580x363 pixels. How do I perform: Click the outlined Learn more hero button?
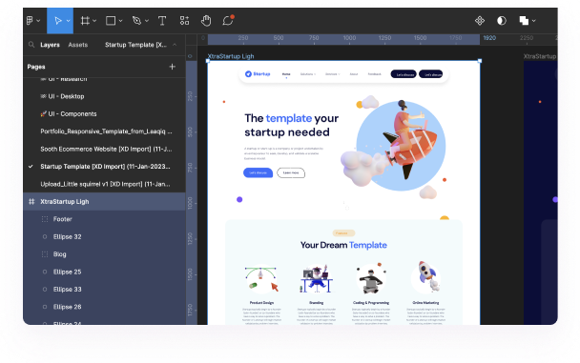tap(291, 172)
